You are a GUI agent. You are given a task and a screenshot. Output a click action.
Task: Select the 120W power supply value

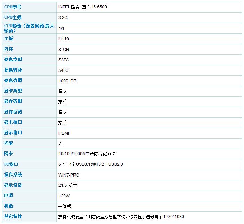coord(64,196)
